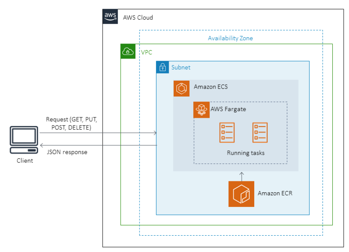Click the 'AWS Cloud' label
Image resolution: width=349 pixels, height=252 pixels.
point(138,18)
